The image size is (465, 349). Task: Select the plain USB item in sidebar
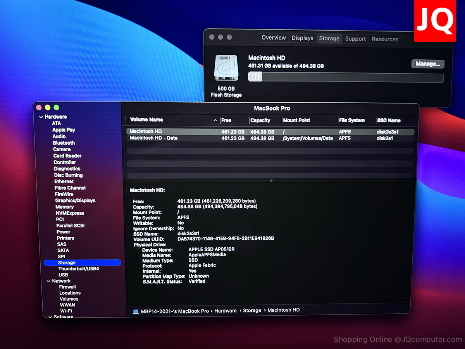coord(63,275)
